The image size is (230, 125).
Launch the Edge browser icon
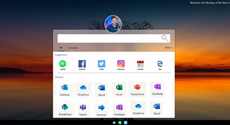[160, 64]
